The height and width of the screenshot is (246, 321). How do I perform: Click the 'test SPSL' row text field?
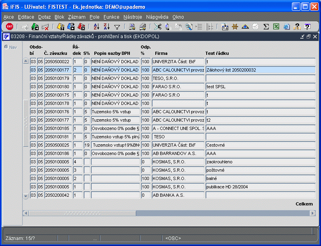pos(260,87)
